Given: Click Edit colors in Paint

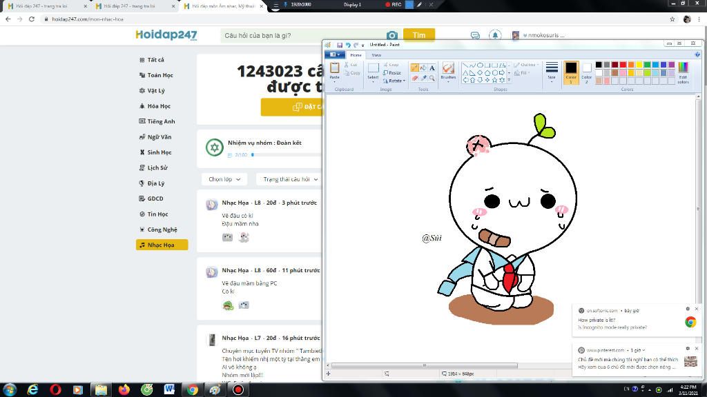Looking at the screenshot, I should pos(683,72).
